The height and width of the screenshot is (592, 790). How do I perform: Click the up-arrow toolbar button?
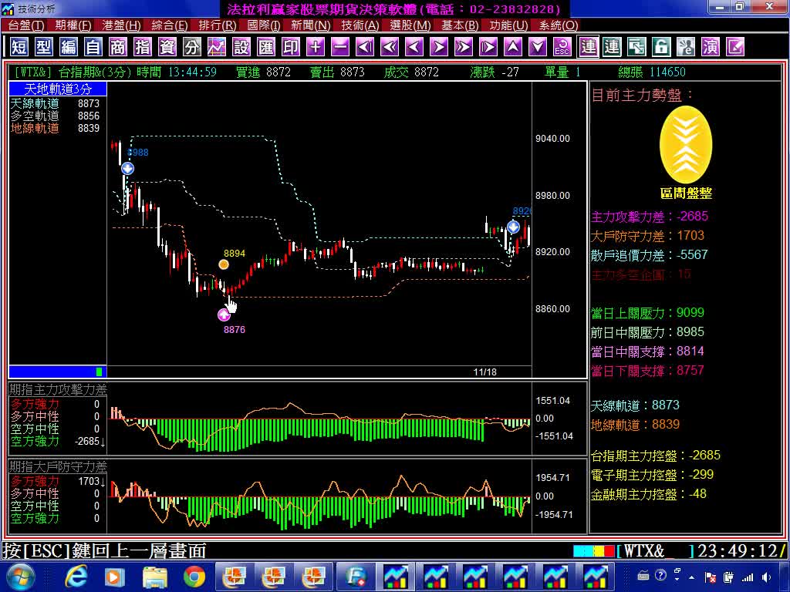pyautogui.click(x=513, y=47)
